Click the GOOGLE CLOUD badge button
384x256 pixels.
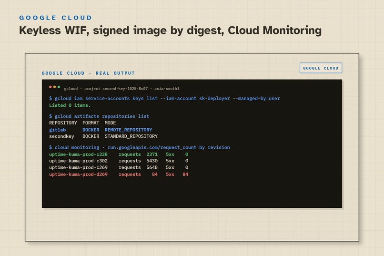point(321,68)
